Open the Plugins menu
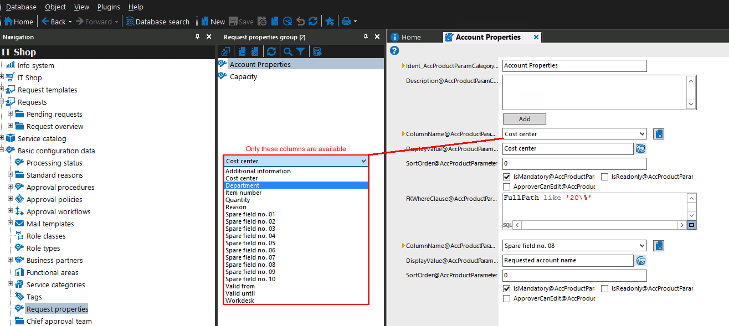 point(109,7)
